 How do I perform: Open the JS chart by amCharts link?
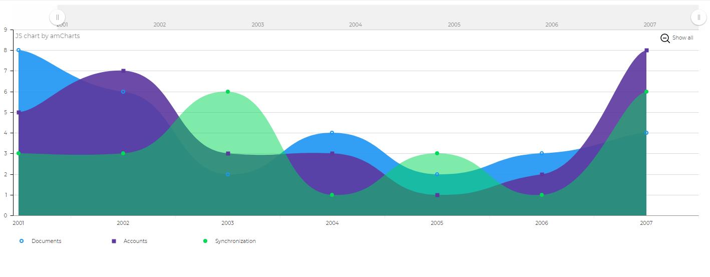[x=48, y=36]
